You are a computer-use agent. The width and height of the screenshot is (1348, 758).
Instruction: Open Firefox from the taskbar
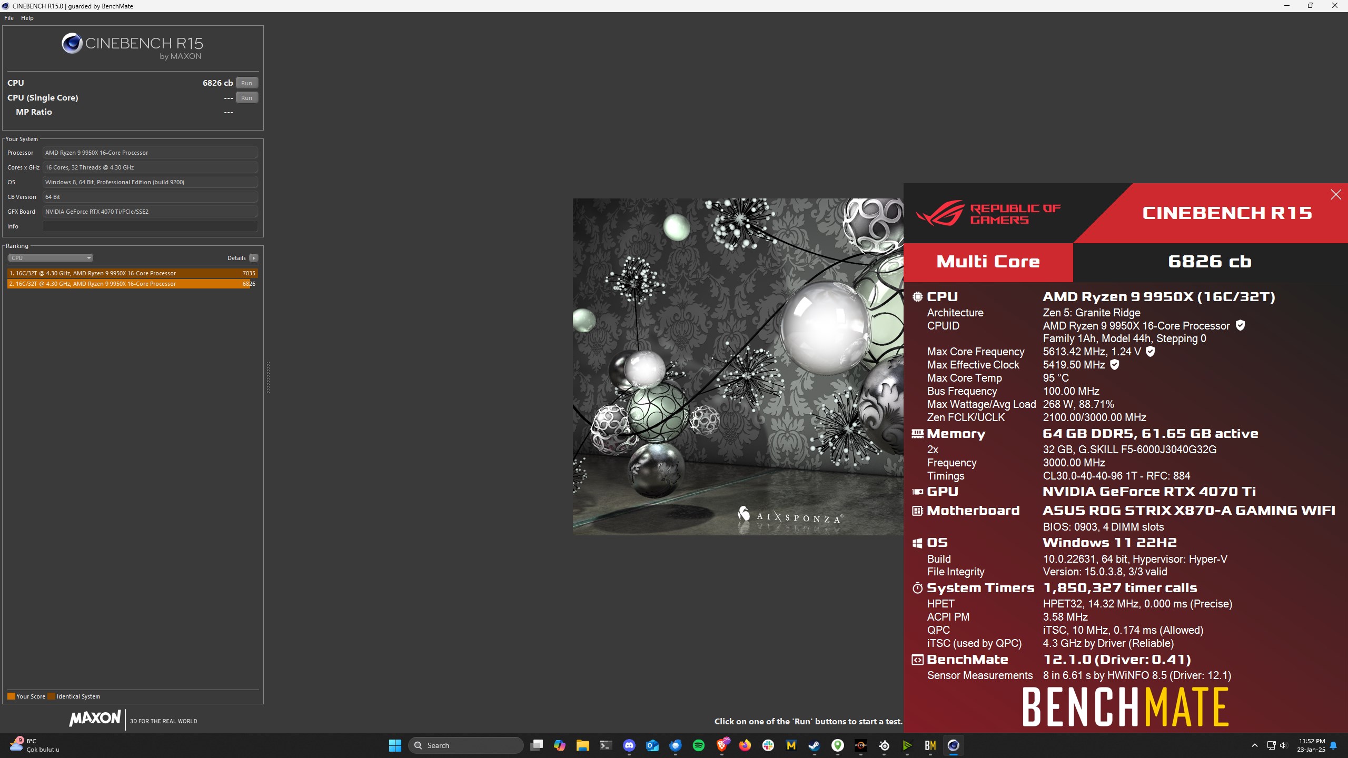coord(745,745)
